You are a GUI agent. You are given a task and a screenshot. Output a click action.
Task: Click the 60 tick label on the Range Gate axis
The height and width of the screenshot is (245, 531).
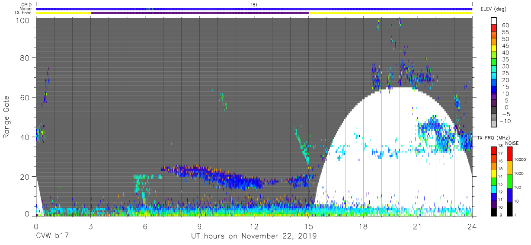tap(26, 98)
